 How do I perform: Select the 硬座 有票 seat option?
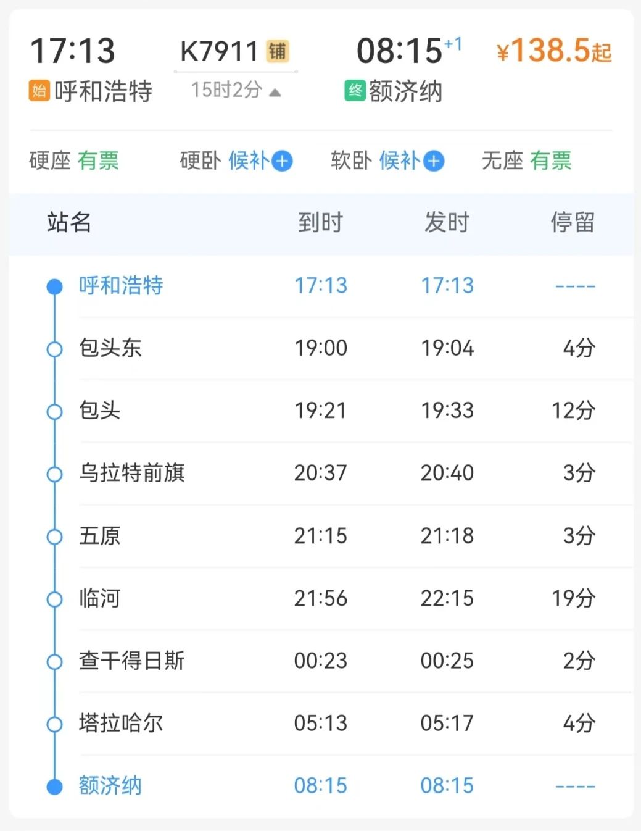(x=74, y=161)
